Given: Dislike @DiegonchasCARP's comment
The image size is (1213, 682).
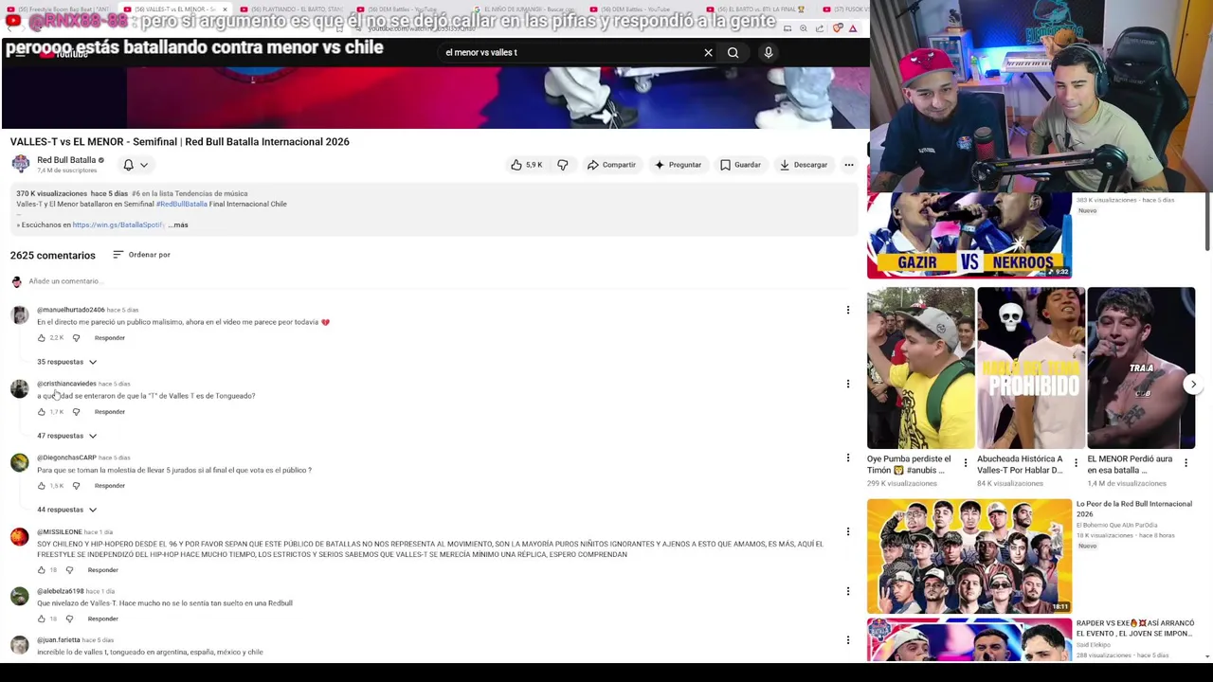Looking at the screenshot, I should coord(76,486).
